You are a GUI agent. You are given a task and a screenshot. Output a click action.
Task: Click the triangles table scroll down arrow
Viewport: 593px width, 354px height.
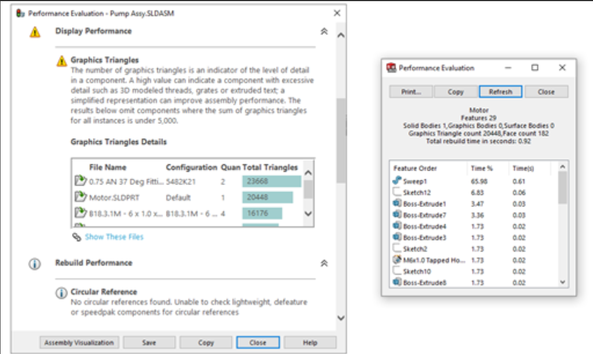(308, 213)
